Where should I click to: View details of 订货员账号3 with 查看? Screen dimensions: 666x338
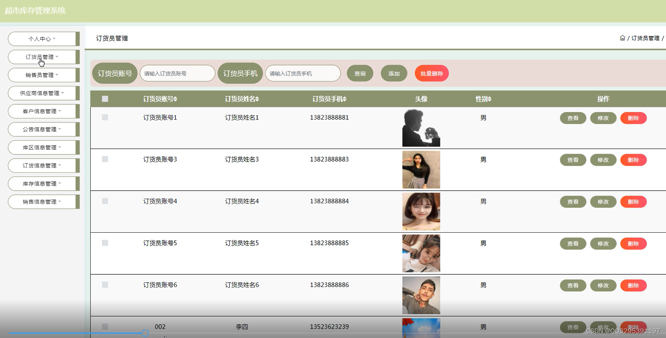click(573, 160)
